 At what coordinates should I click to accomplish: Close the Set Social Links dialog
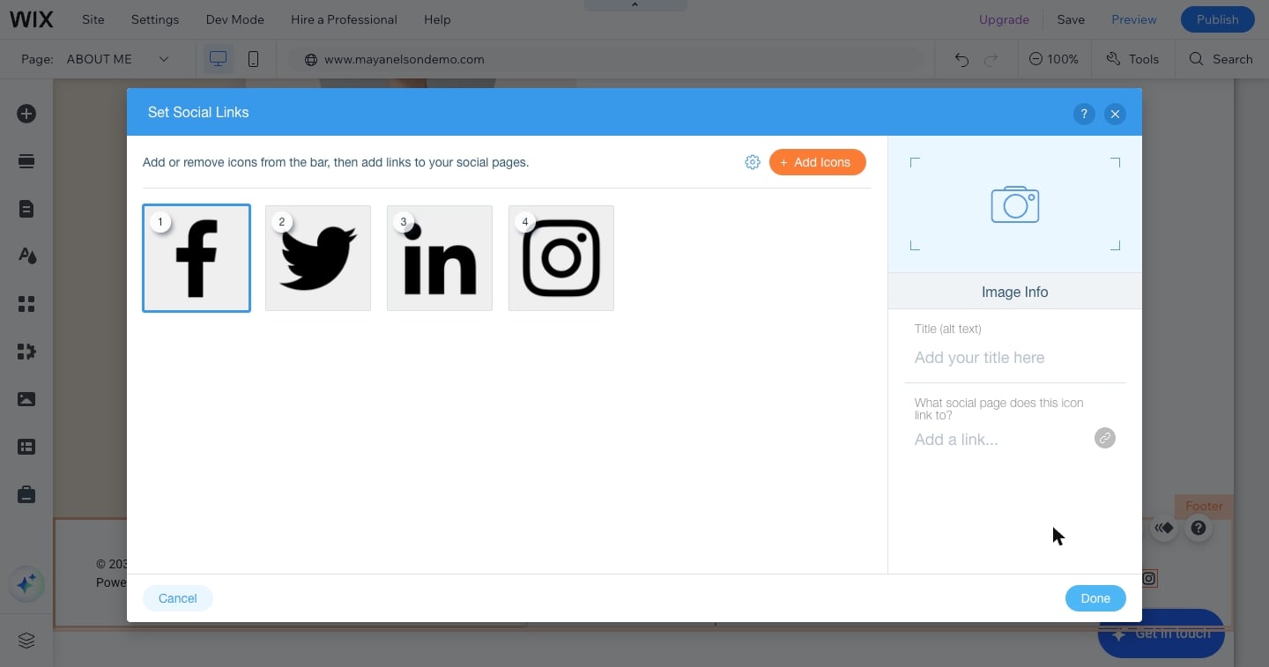1115,114
